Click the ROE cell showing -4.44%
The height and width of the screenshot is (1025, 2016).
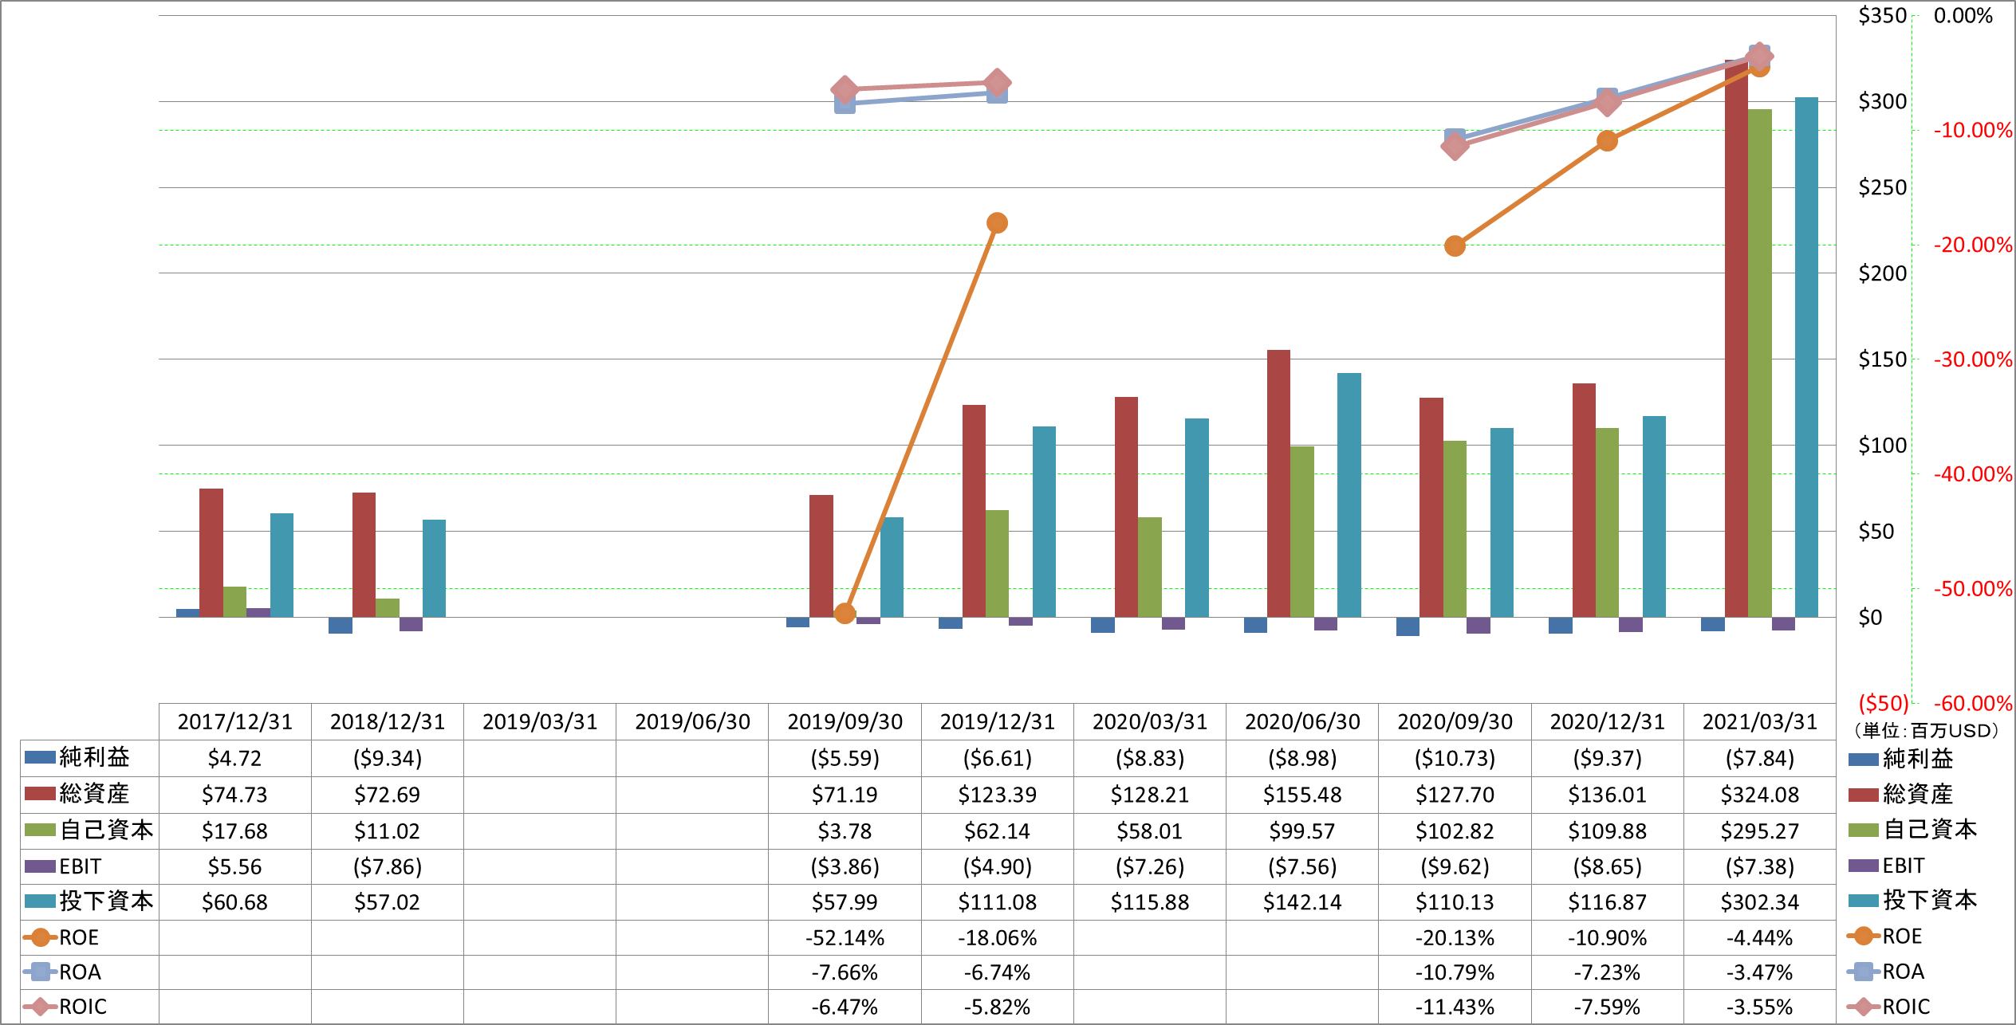point(1760,938)
